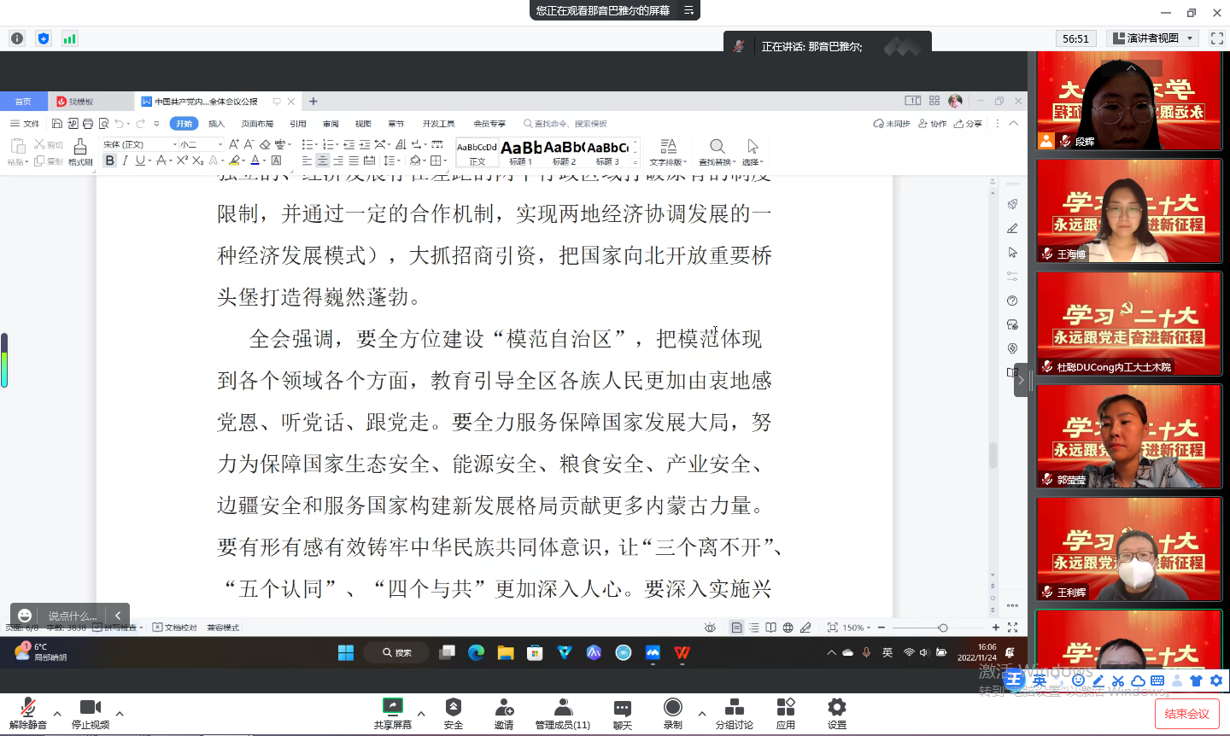Open the meeting info icon
Viewport: 1230px width, 736px height.
coord(17,38)
